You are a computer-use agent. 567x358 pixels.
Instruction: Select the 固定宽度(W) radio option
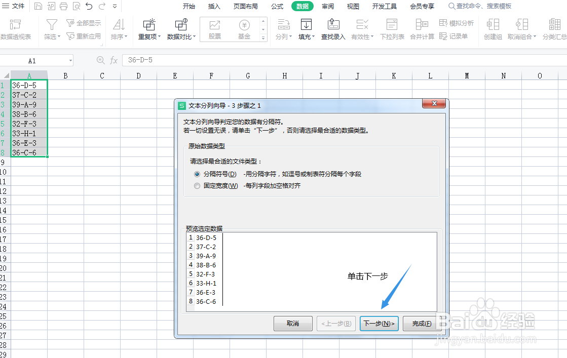[x=197, y=186]
